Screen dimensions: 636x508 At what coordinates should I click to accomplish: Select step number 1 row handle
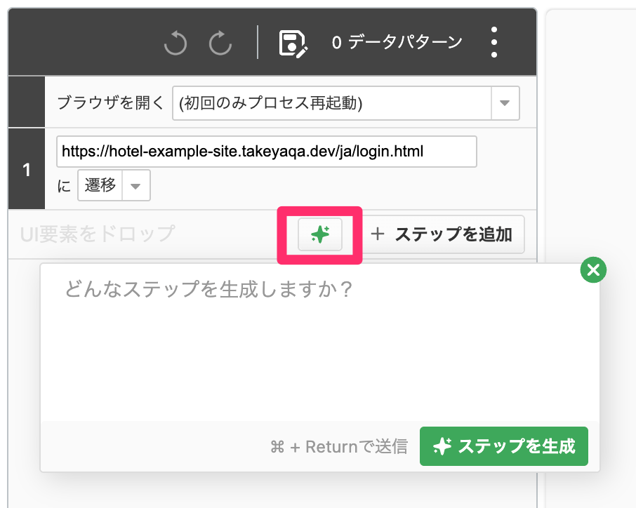point(27,168)
